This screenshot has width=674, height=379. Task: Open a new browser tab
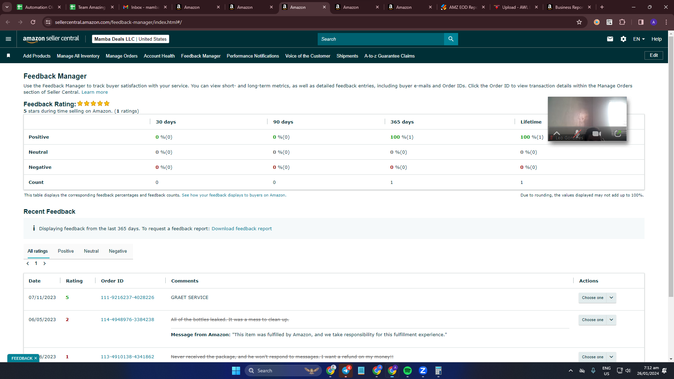pos(602,7)
